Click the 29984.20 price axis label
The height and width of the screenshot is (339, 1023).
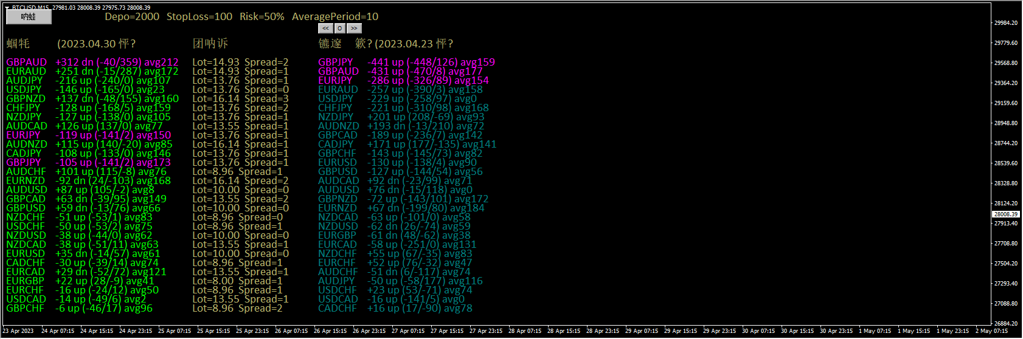(1005, 23)
